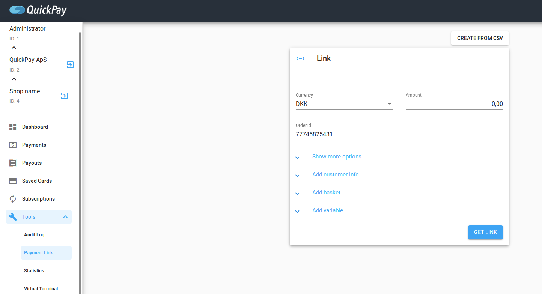Open the Payouts page

32,163
